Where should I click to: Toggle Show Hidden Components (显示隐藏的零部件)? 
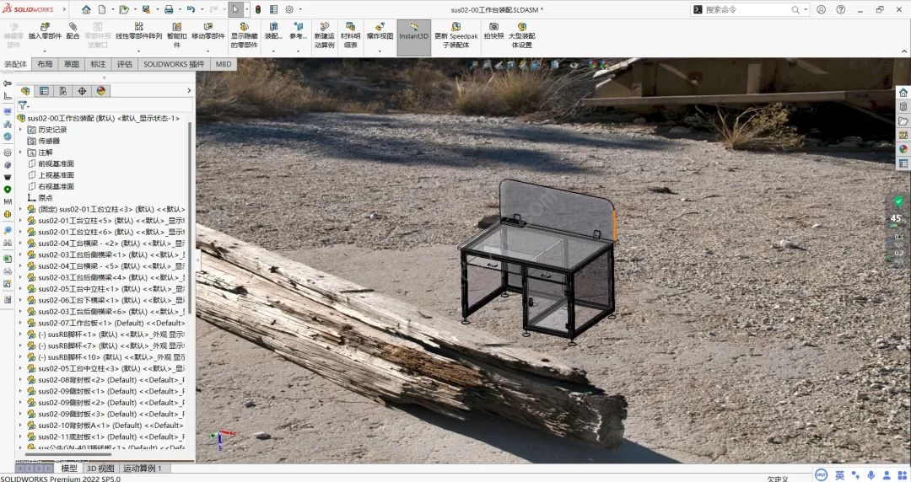click(244, 27)
